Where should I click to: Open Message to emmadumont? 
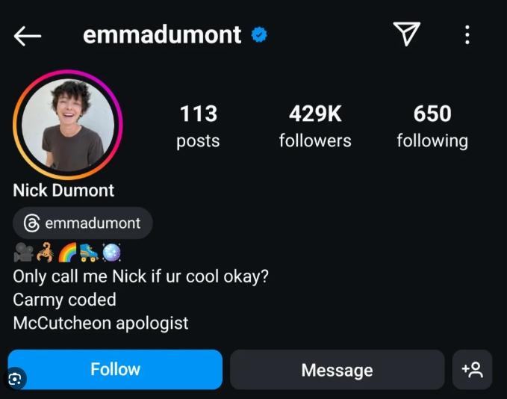tap(338, 370)
